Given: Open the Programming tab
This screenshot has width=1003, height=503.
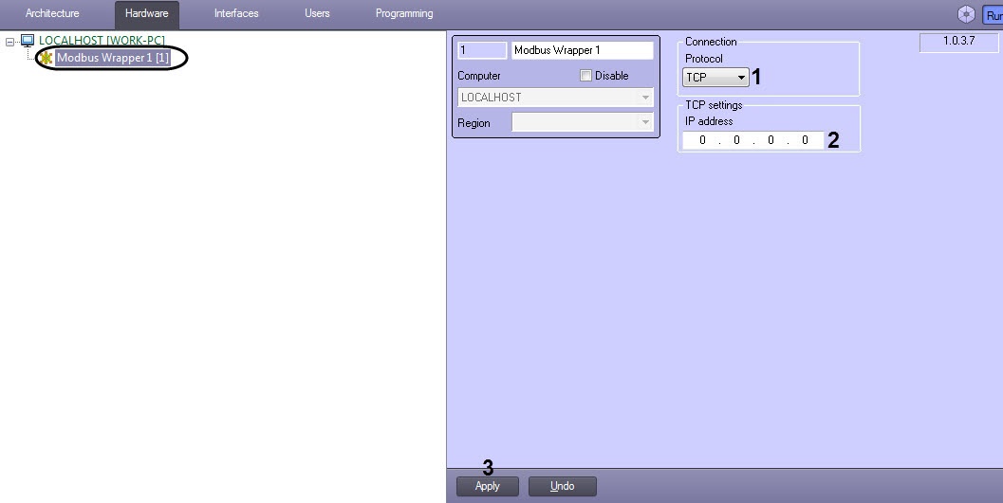Looking at the screenshot, I should tap(403, 13).
